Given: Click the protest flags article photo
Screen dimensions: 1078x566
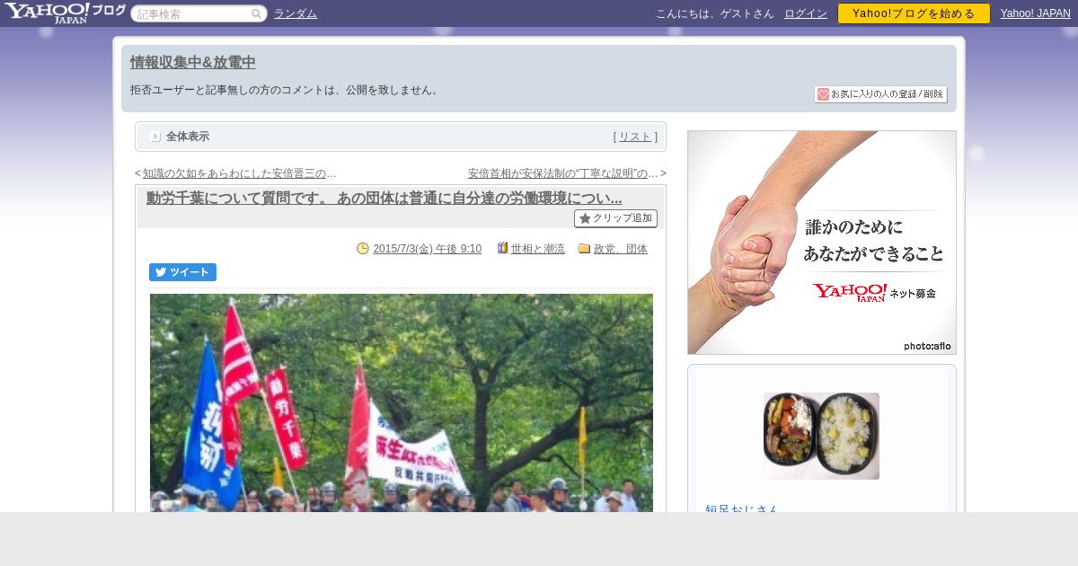Looking at the screenshot, I should (x=402, y=402).
